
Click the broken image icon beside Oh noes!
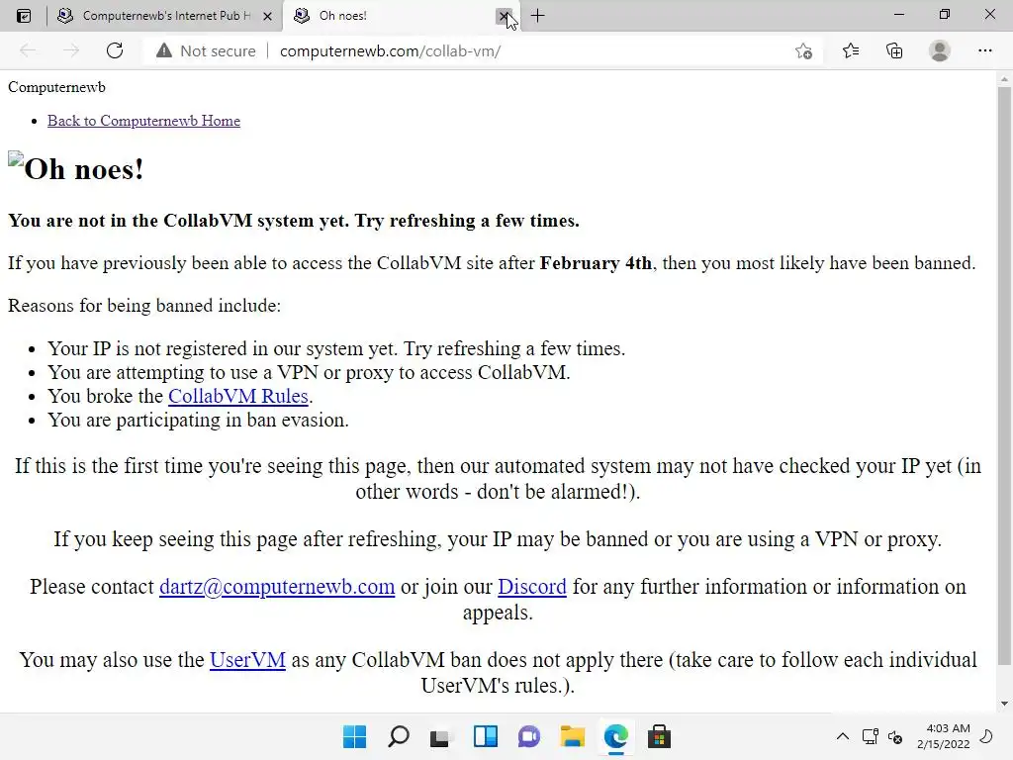16,159
